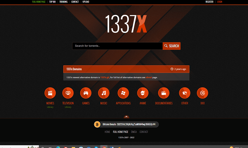Open Contact in the top menu
Image resolution: width=248 pixels, height=148 pixels.
(x=75, y=2)
